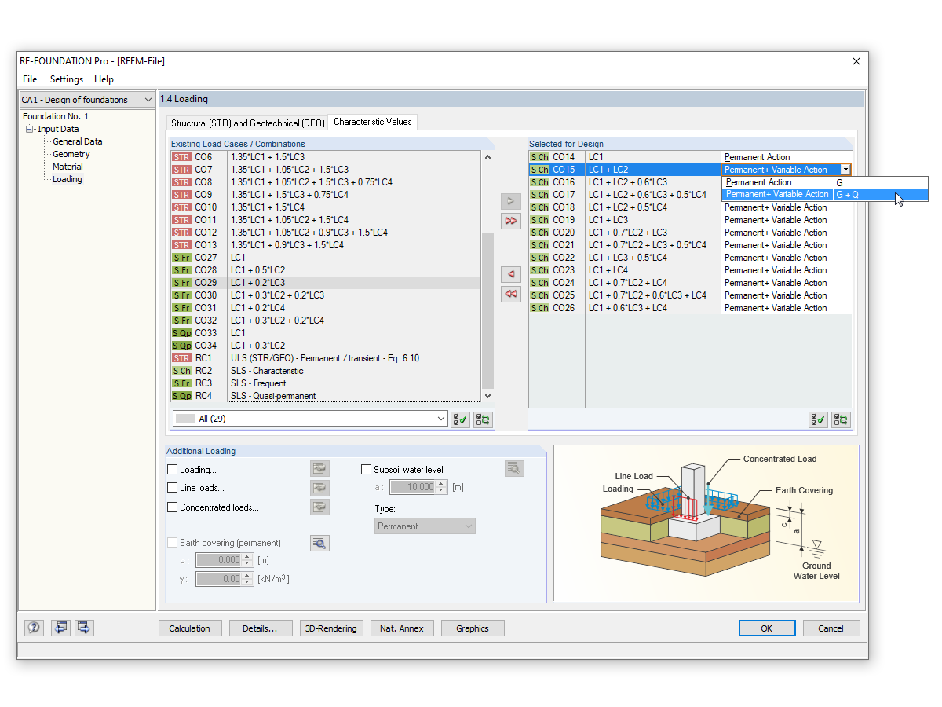Click the magnifier icon next to Earth covering
The height and width of the screenshot is (707, 942).
(319, 542)
